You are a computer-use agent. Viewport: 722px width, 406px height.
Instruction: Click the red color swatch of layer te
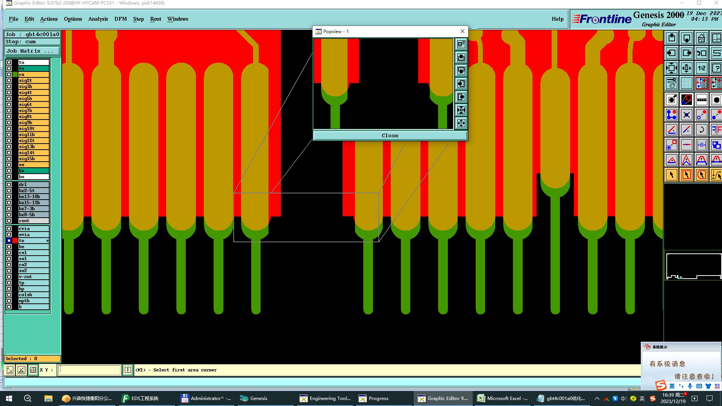coord(15,241)
